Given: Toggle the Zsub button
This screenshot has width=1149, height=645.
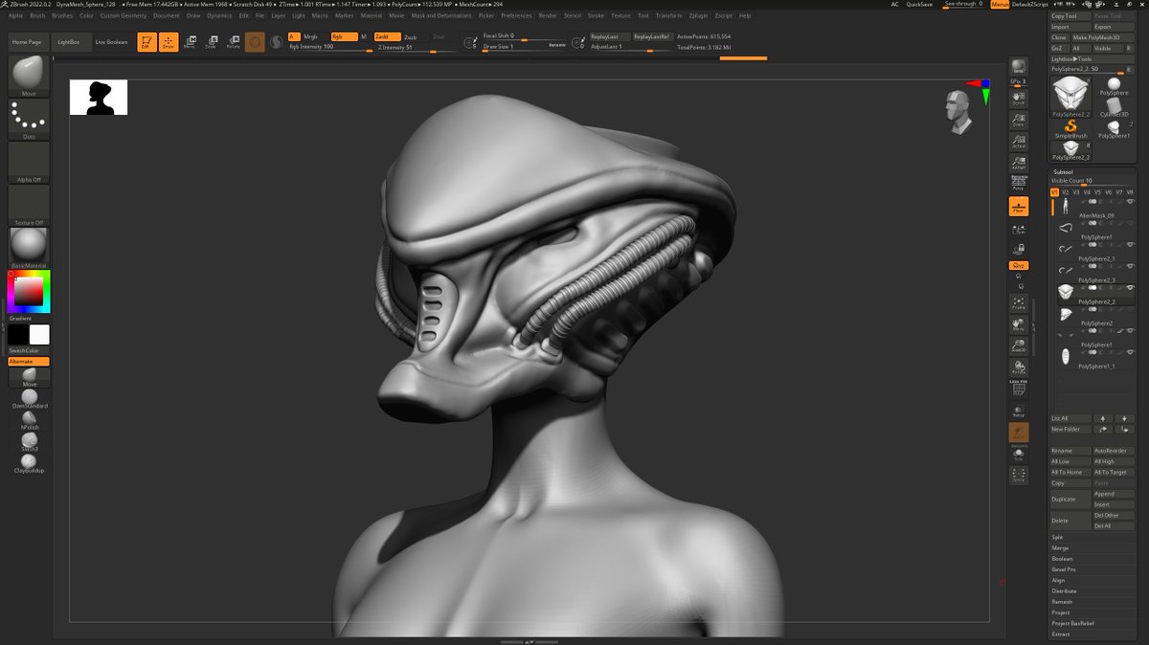Looking at the screenshot, I should coord(411,36).
